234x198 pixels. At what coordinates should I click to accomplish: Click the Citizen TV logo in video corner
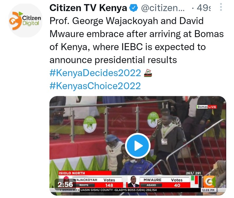tap(209, 181)
